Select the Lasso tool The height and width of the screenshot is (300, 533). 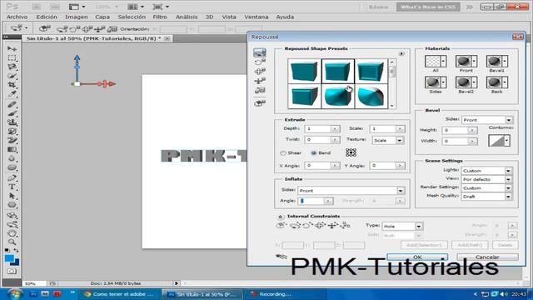[12, 67]
